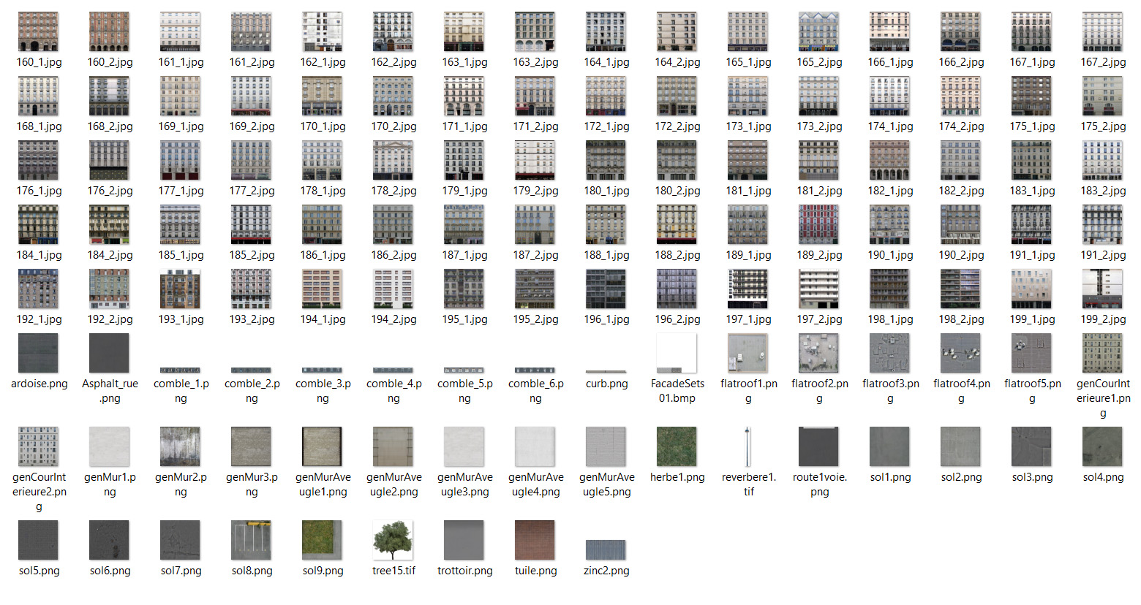Click genMurAveugle5.png thumbnail

606,446
